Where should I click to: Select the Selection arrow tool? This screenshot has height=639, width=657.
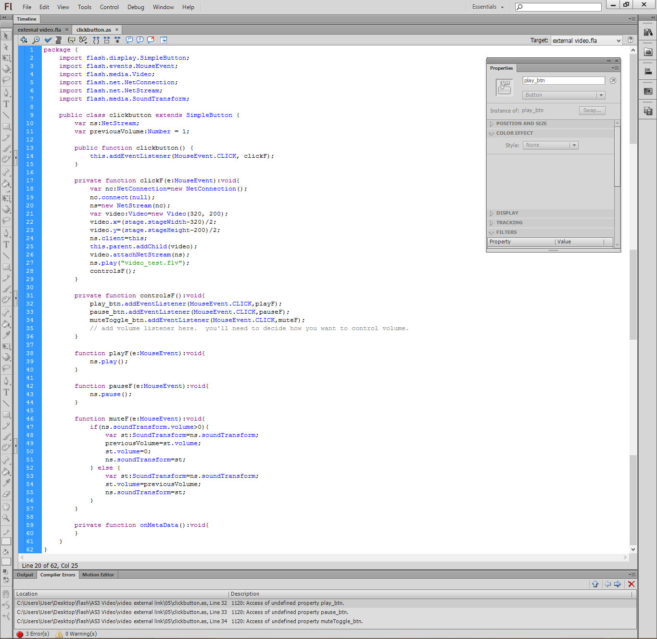(x=6, y=36)
